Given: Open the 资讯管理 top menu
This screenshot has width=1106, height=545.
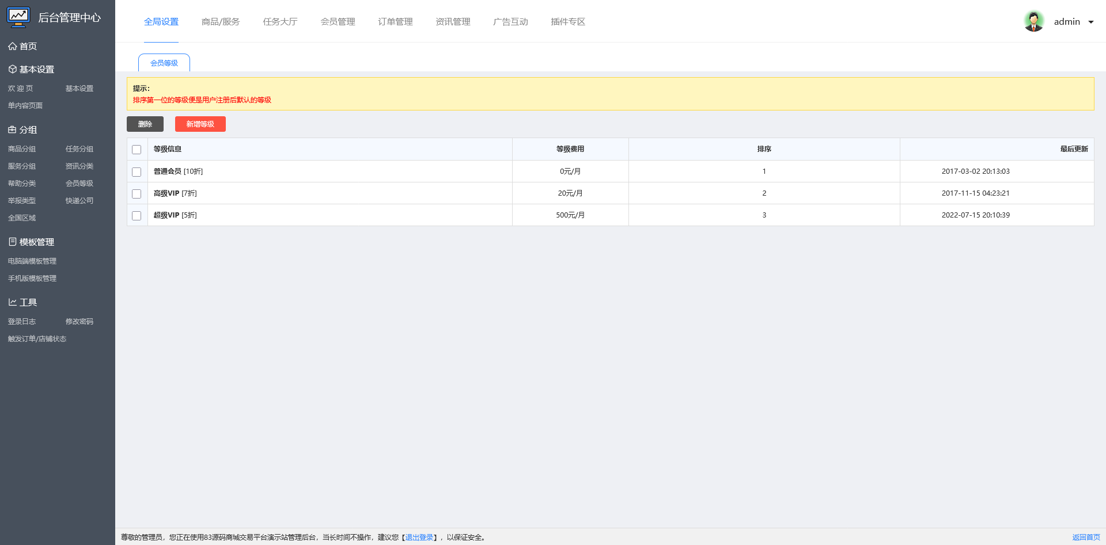Looking at the screenshot, I should coord(453,22).
